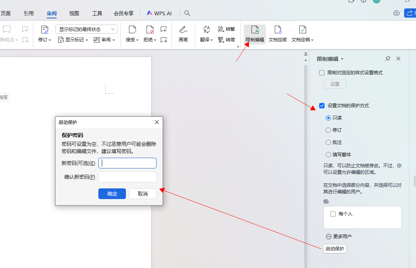The height and width of the screenshot is (268, 416).
Task: Open Document Encryption (文档加密) tool
Action: tap(278, 34)
